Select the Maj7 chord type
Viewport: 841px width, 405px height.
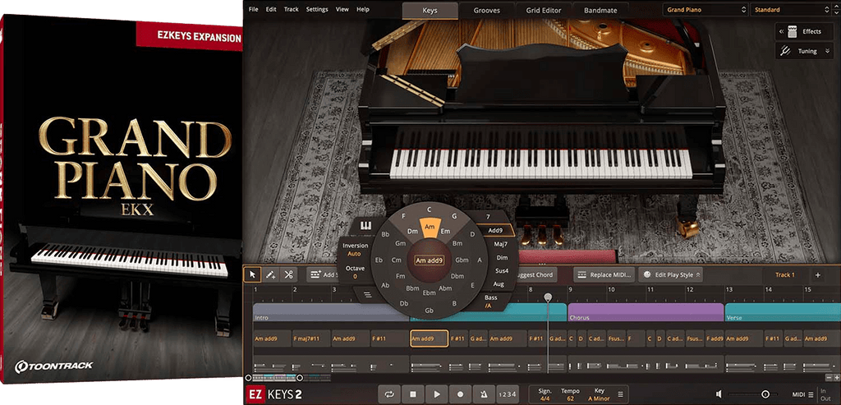click(x=501, y=244)
